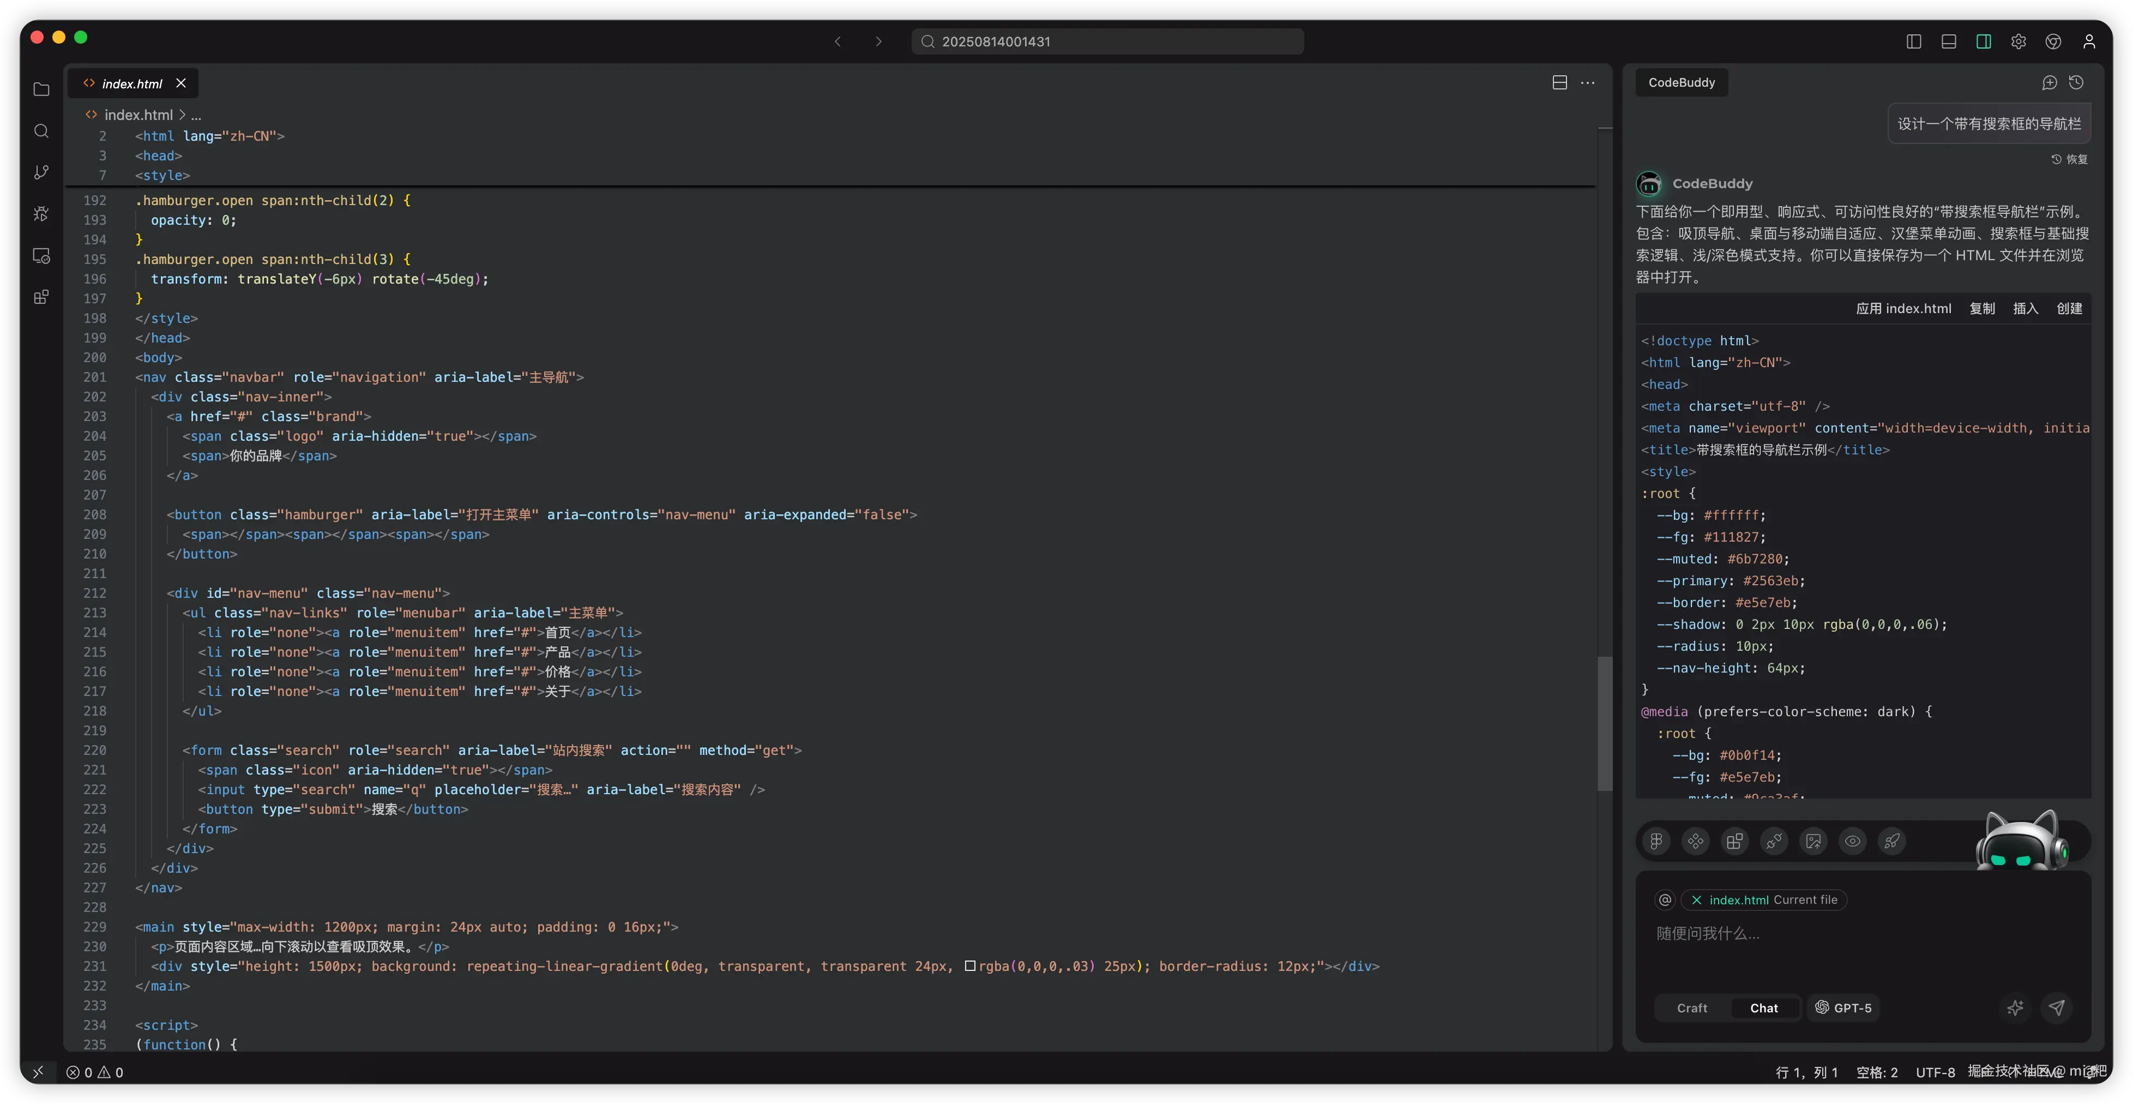Screen dimensions: 2133x1104
Task: Click the send paper-plane icon
Action: (x=2057, y=1007)
